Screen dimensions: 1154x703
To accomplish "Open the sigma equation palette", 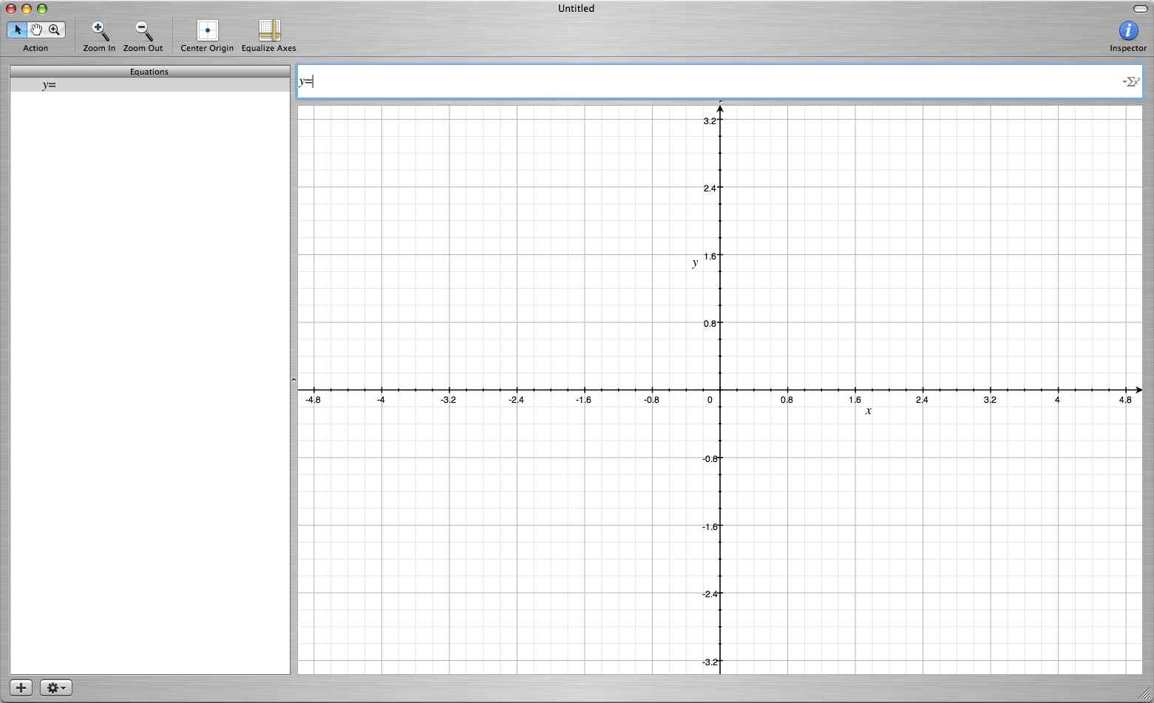I will click(1131, 82).
